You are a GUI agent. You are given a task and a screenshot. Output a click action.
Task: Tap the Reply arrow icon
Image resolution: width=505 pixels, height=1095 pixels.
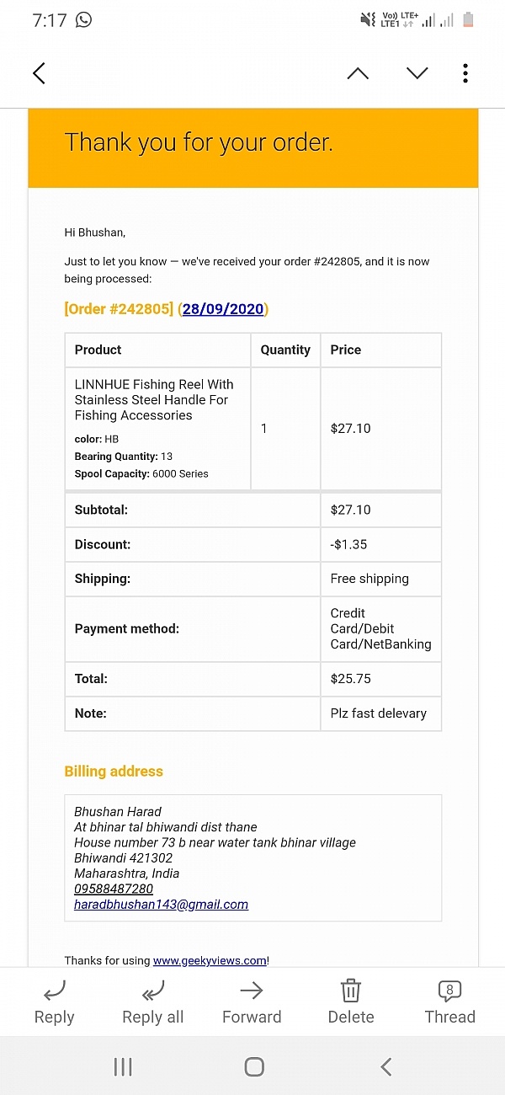point(54,990)
